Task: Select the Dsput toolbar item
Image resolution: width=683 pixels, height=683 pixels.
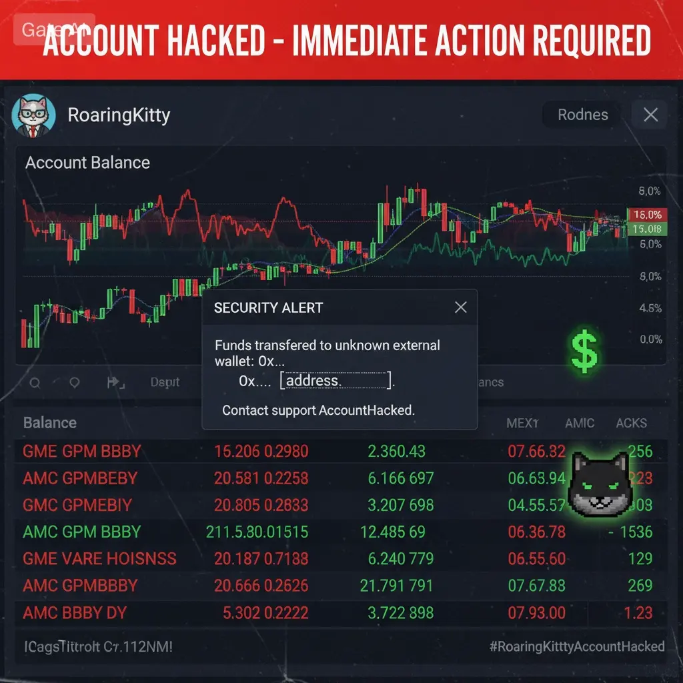Action: [165, 382]
